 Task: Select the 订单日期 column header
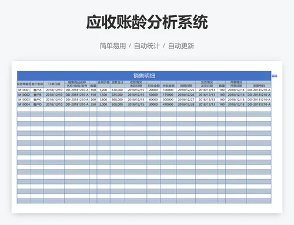[x=54, y=84]
